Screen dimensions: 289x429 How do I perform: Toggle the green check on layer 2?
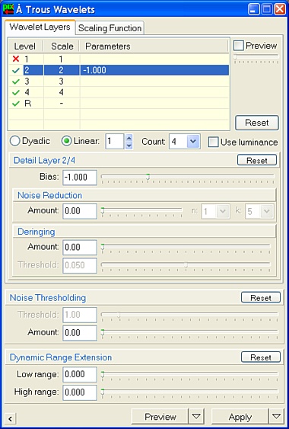point(16,70)
